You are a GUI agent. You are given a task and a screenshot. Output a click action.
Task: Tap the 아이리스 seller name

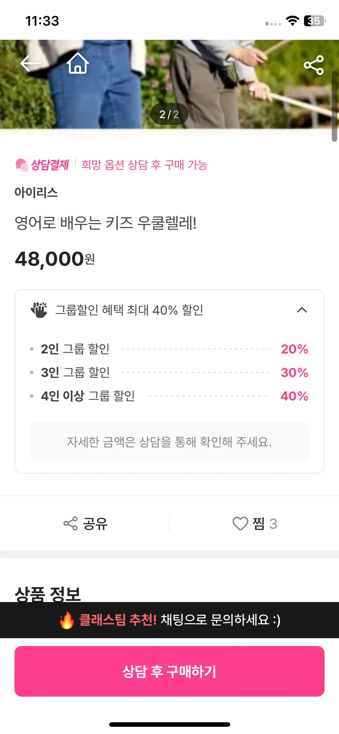coord(36,193)
